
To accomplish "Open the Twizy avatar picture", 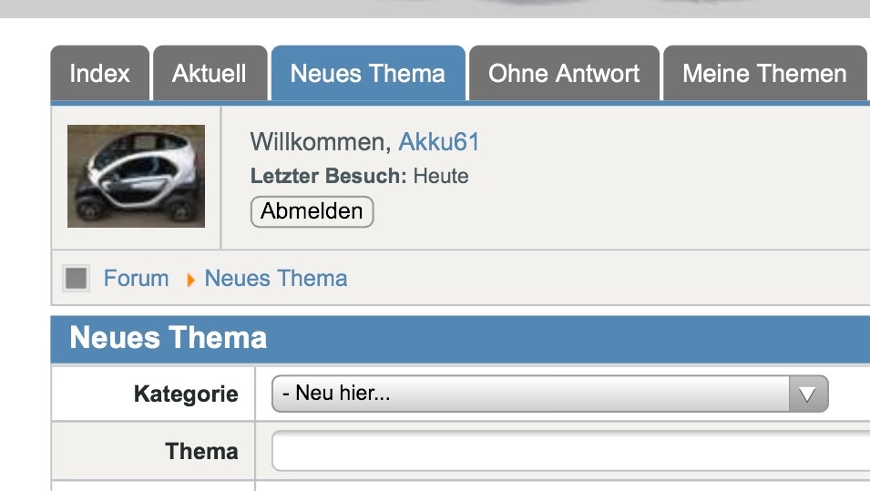I will (136, 176).
